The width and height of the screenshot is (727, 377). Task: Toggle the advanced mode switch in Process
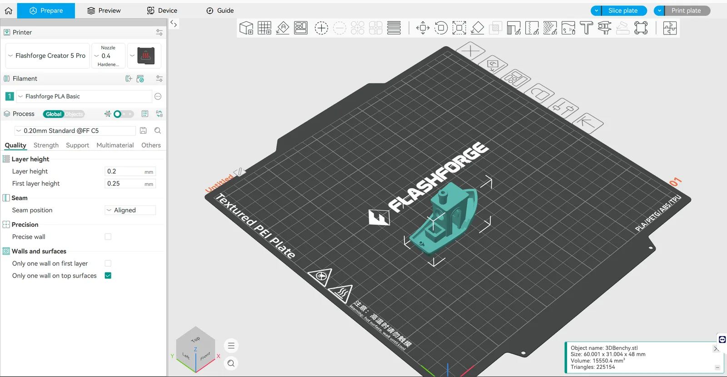123,114
